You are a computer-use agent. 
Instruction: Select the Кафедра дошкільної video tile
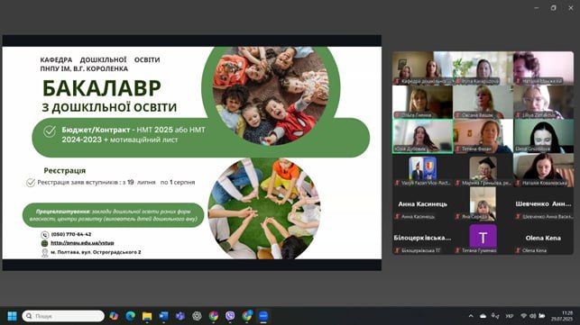[422, 68]
